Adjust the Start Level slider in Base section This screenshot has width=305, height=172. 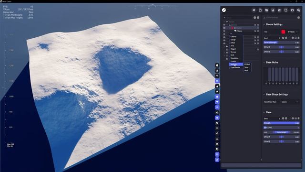point(281,128)
